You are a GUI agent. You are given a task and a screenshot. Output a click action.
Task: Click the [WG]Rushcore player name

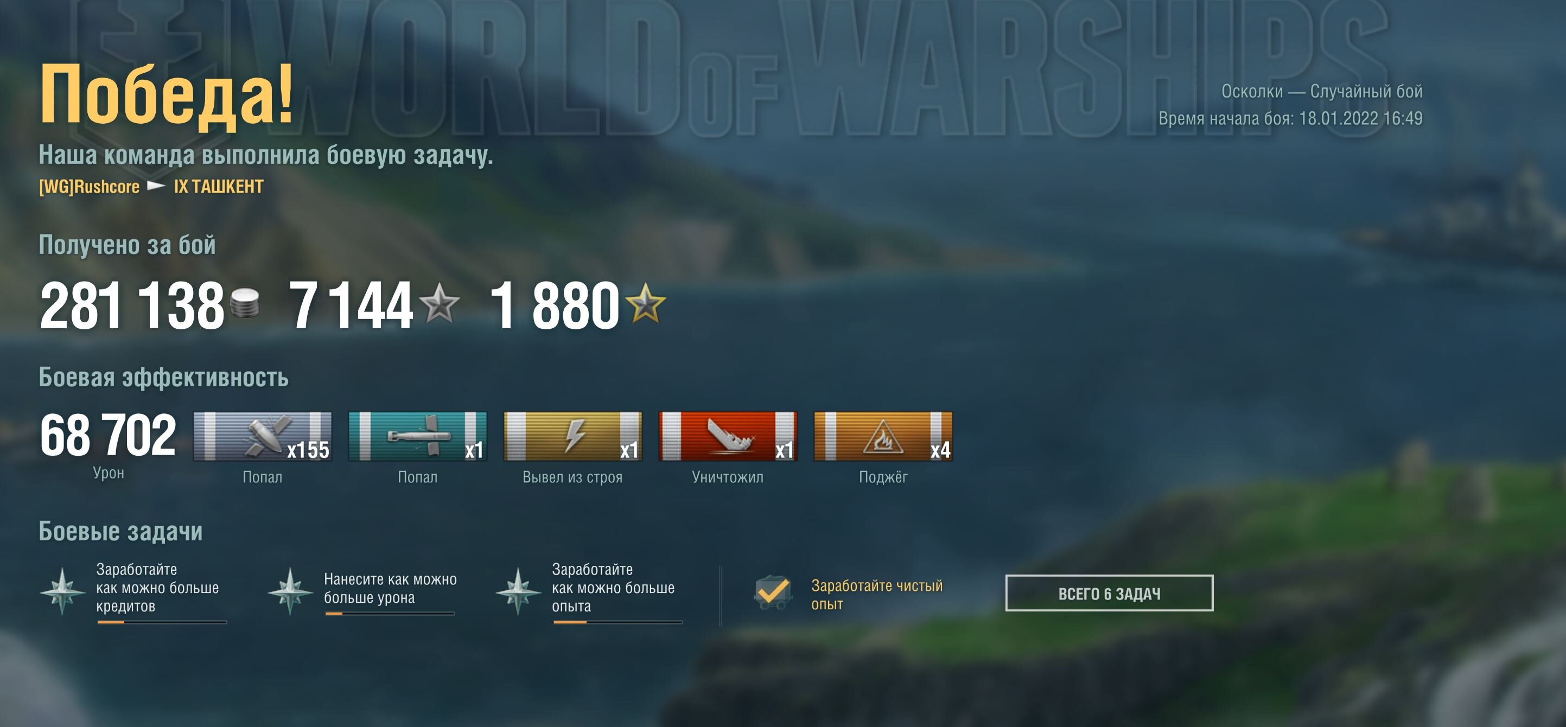[90, 187]
